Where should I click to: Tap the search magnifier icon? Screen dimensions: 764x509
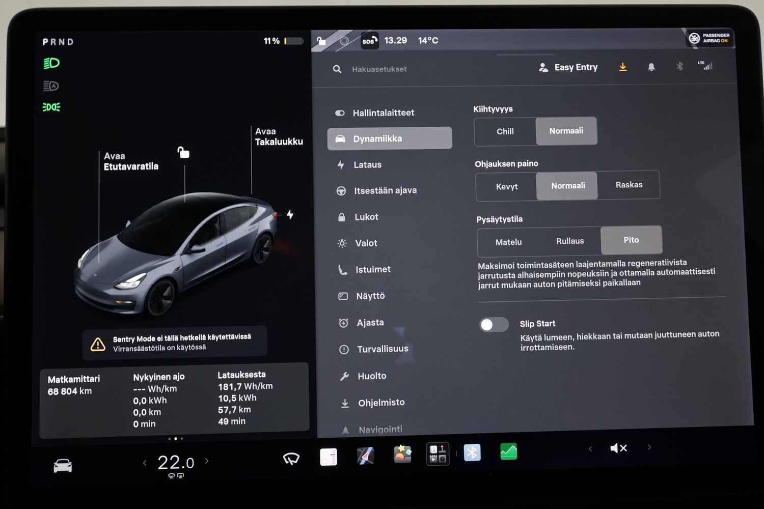337,69
